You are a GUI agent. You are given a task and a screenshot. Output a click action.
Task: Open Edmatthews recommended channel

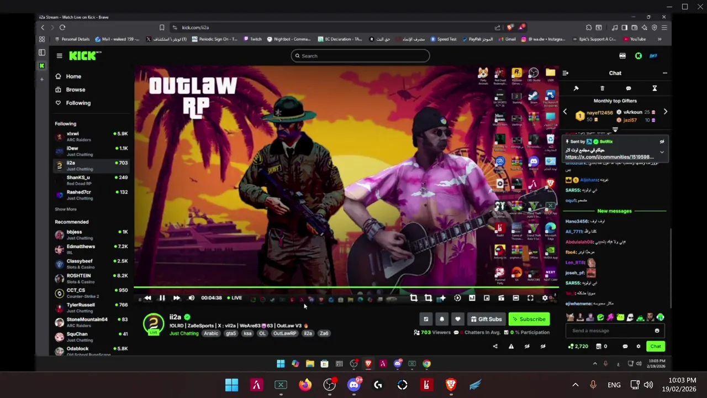point(92,249)
